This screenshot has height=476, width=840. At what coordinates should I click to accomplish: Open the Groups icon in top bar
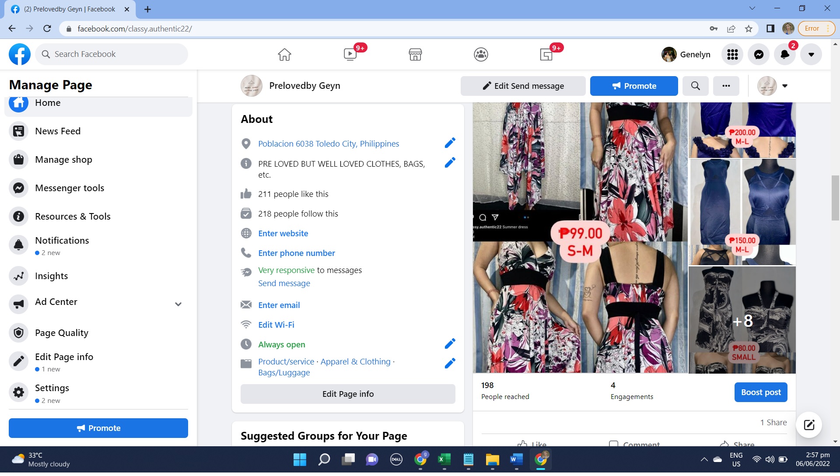point(481,55)
